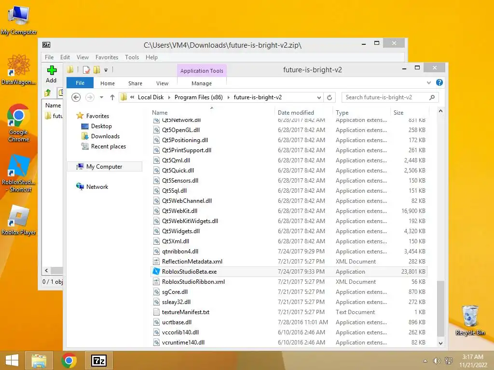Open recent locations dropdown

101,97
